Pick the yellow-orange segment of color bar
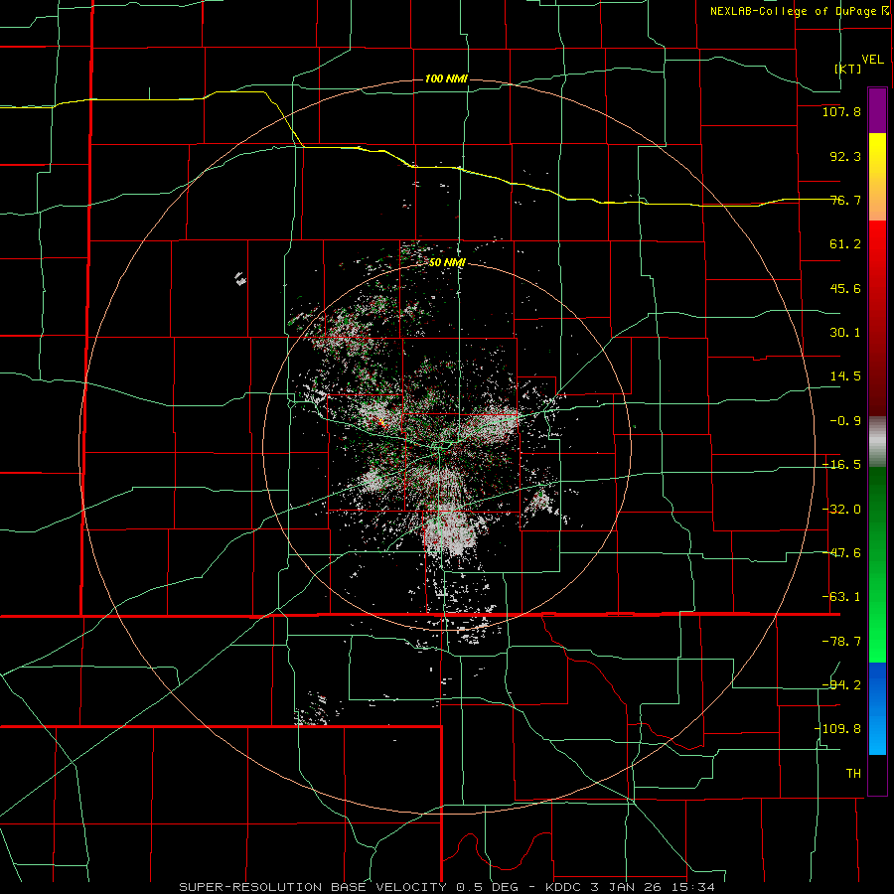 tap(877, 177)
